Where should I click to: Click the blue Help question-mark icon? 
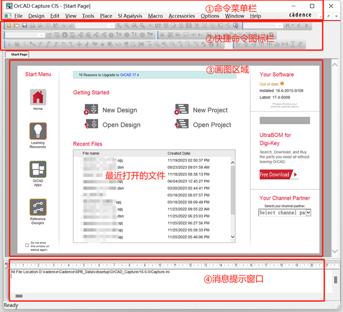click(236, 25)
